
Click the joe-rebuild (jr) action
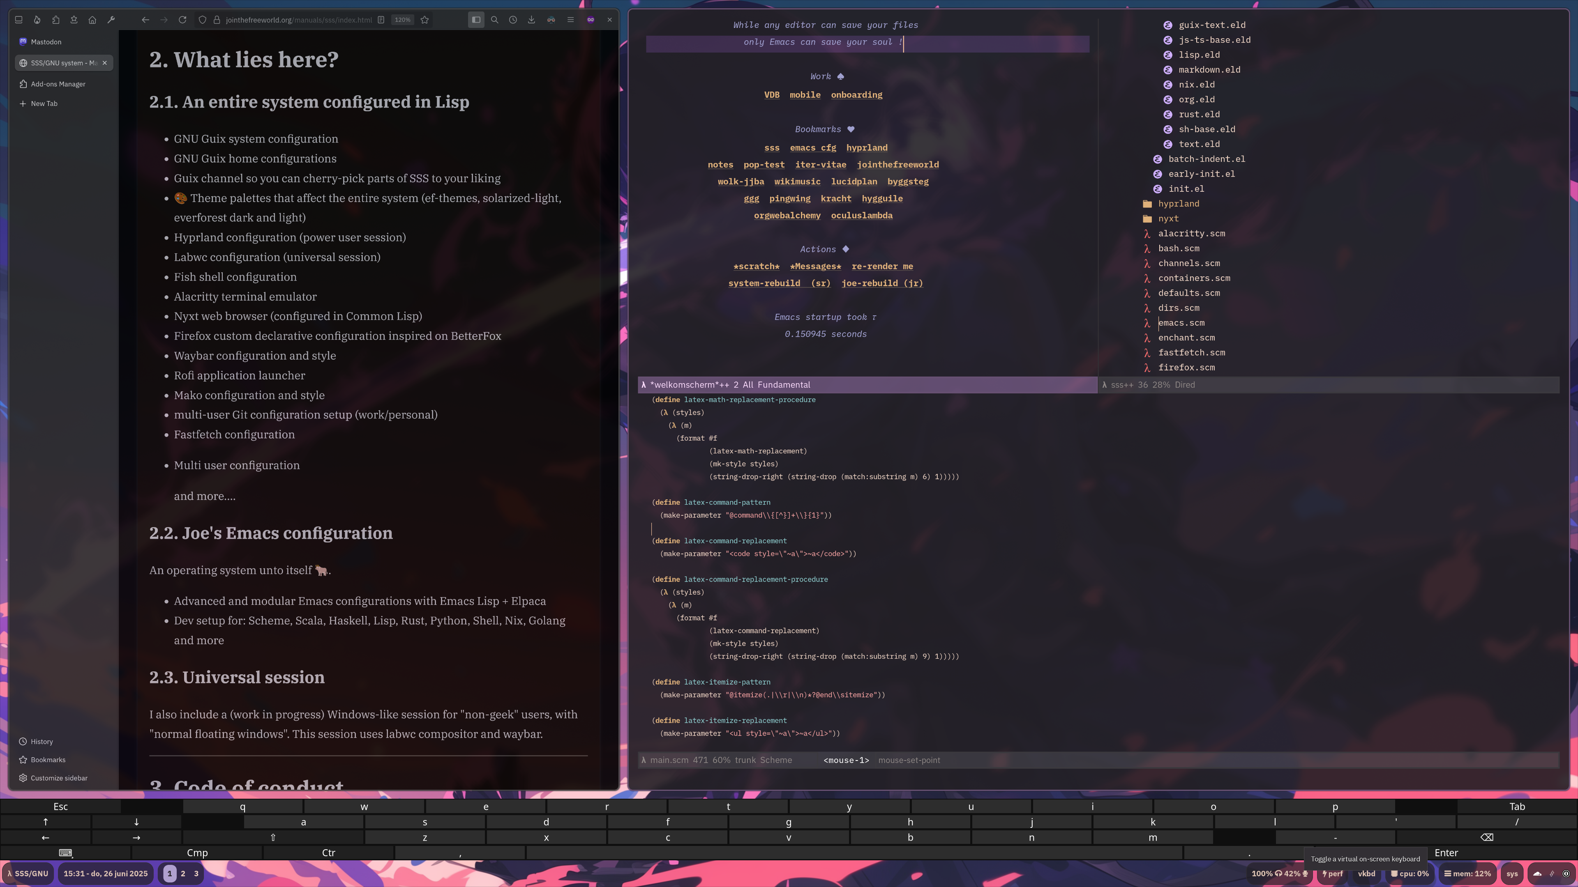coord(882,283)
